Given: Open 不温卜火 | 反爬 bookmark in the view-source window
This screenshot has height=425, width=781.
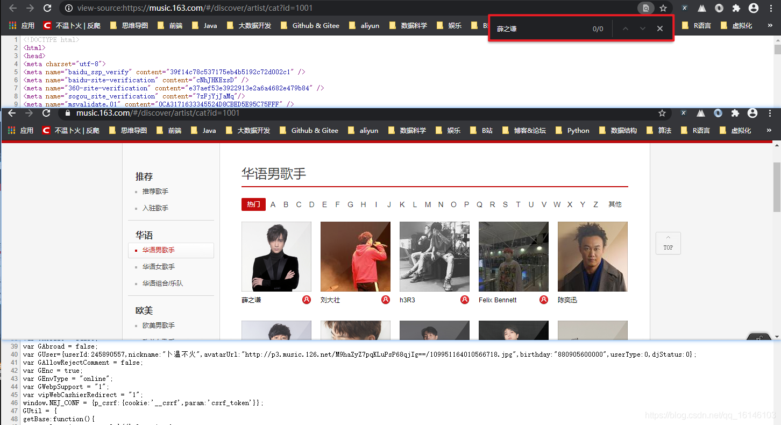Looking at the screenshot, I should click(x=72, y=25).
